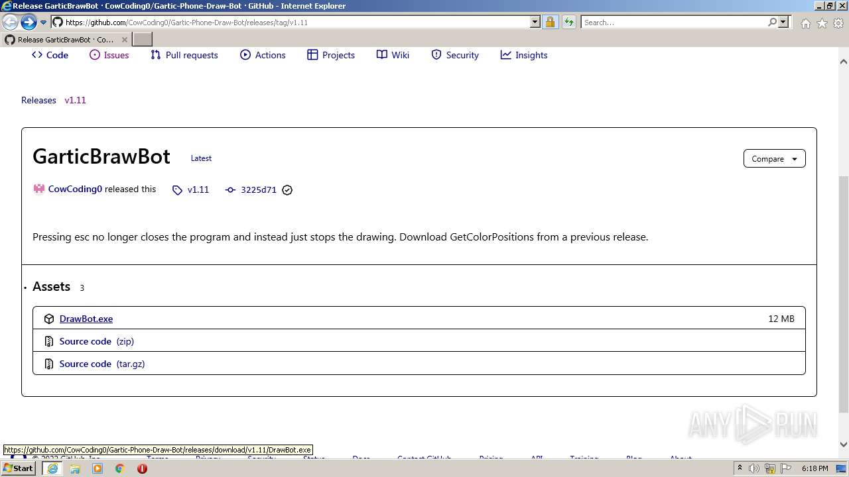
Task: Open the media player taskbar icon
Action: pyautogui.click(x=98, y=468)
